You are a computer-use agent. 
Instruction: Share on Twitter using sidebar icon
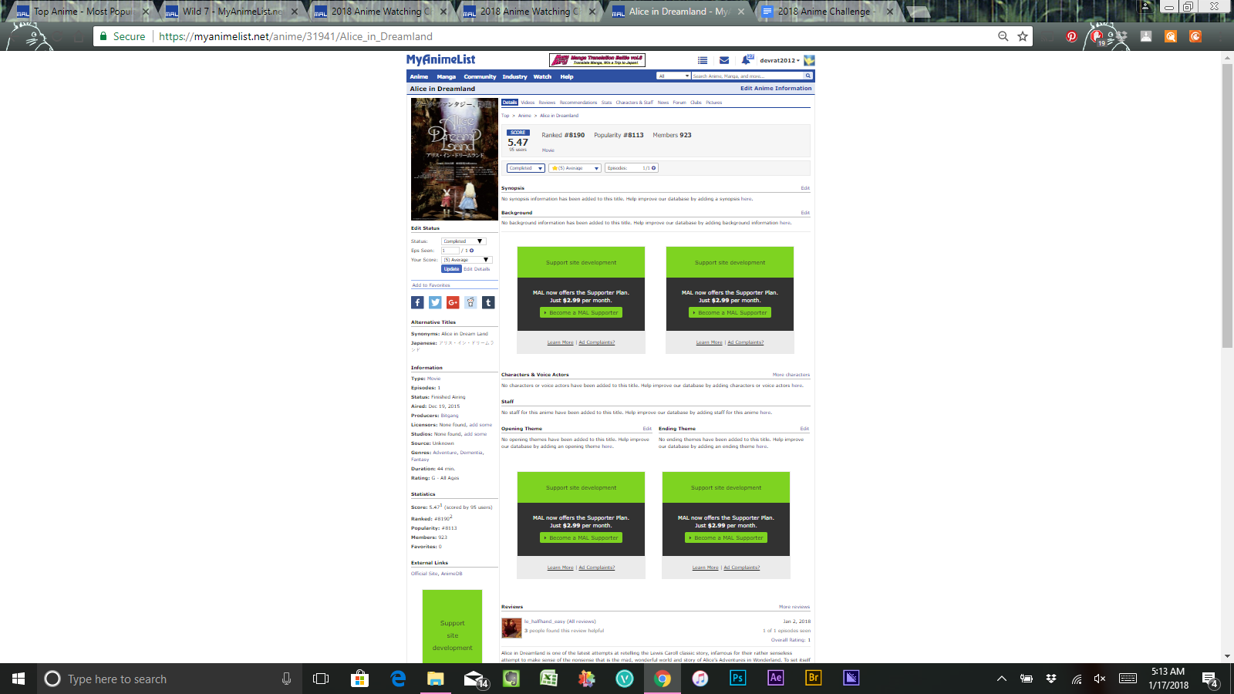coord(435,303)
